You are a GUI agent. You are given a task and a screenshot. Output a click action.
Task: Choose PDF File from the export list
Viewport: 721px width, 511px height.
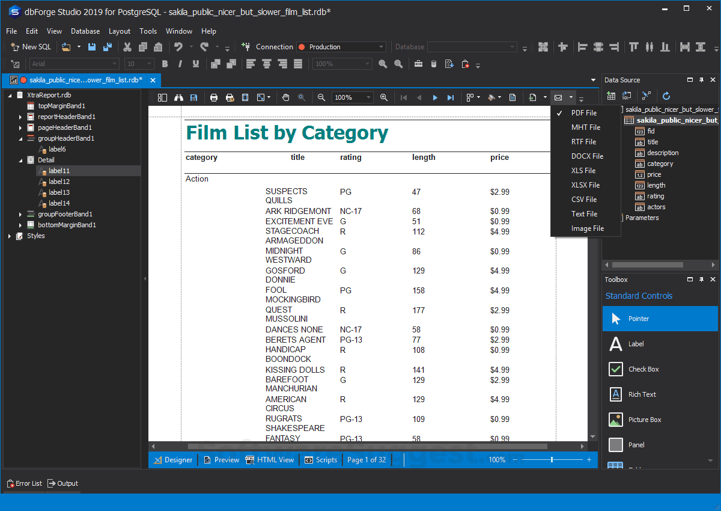point(583,113)
